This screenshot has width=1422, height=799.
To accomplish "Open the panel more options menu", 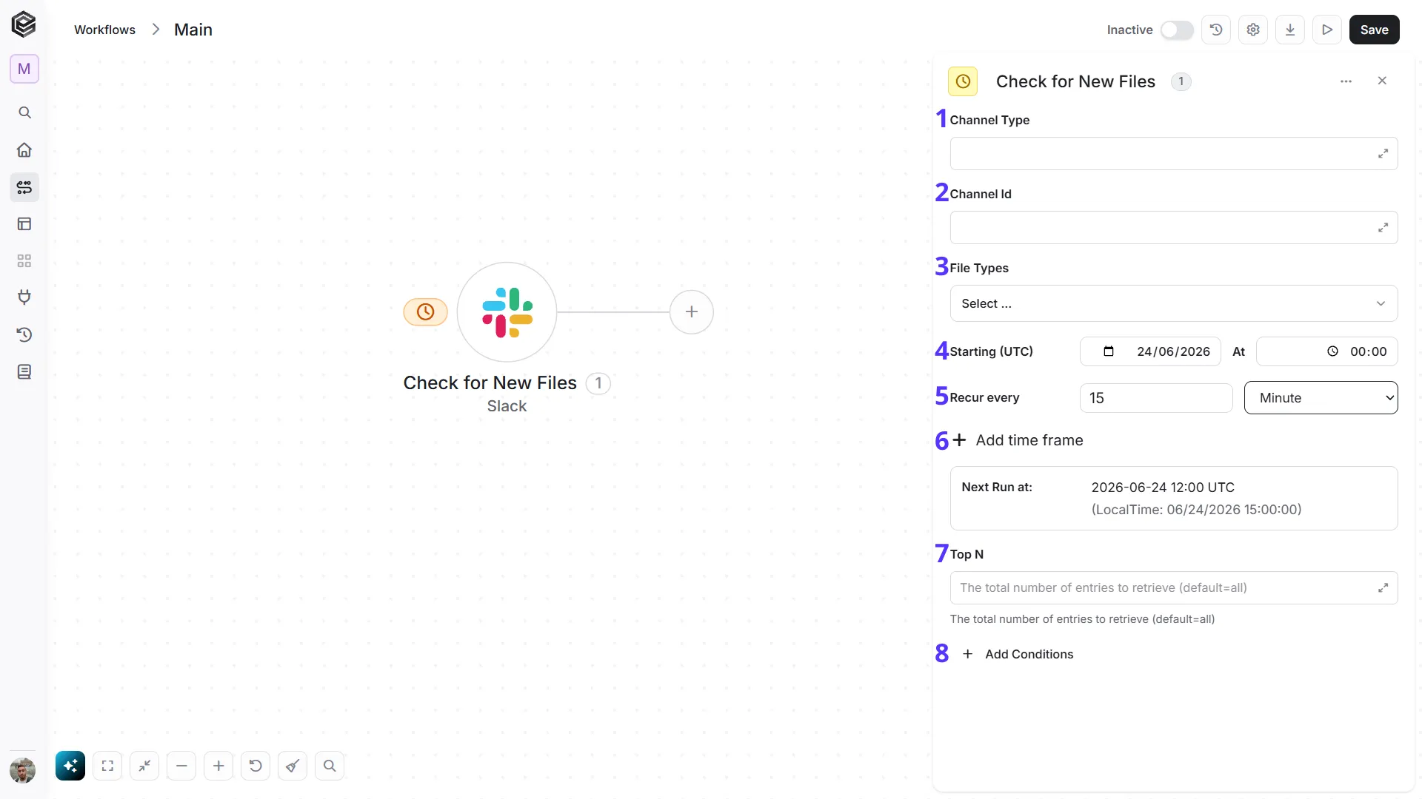I will (1346, 81).
